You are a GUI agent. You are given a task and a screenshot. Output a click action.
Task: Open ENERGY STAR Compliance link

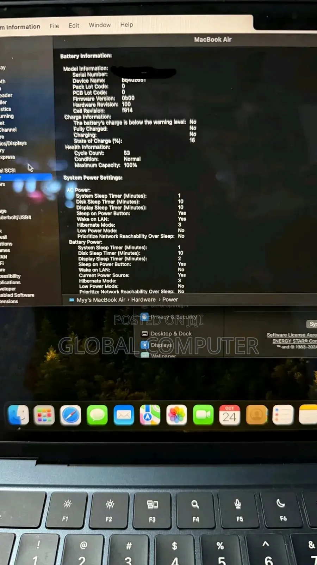tap(294, 341)
